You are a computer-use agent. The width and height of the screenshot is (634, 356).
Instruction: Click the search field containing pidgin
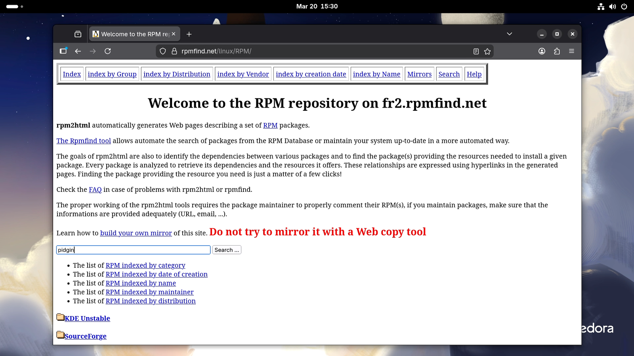point(133,250)
